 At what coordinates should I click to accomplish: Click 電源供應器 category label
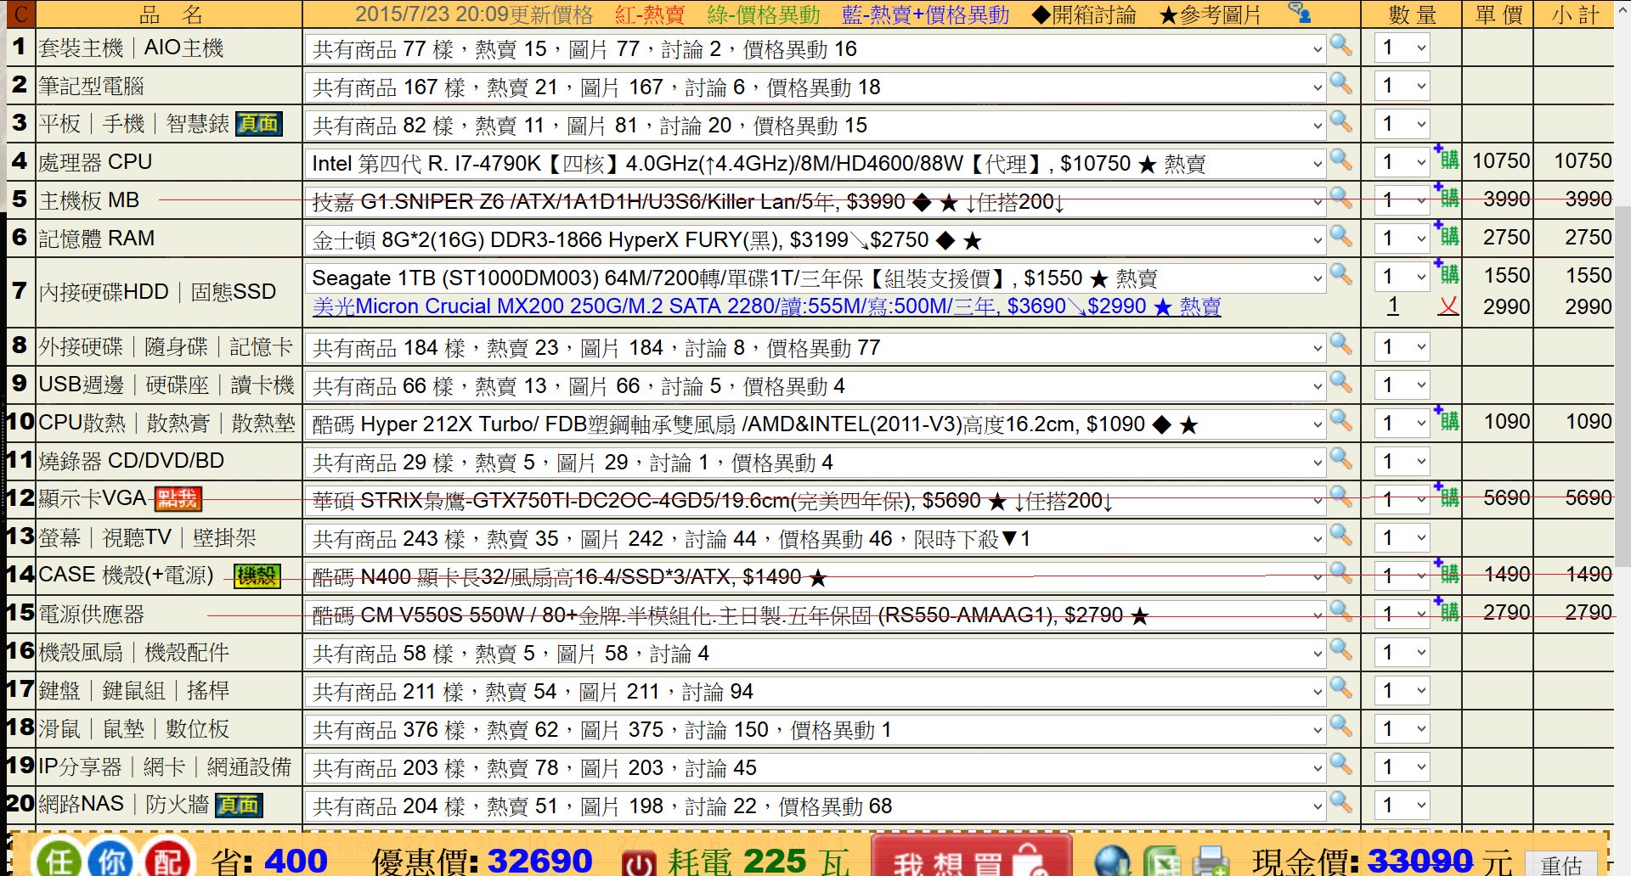point(92,614)
